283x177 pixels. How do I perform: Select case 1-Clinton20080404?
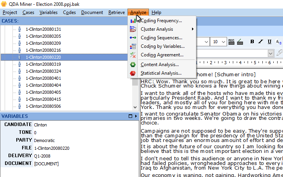[43, 85]
